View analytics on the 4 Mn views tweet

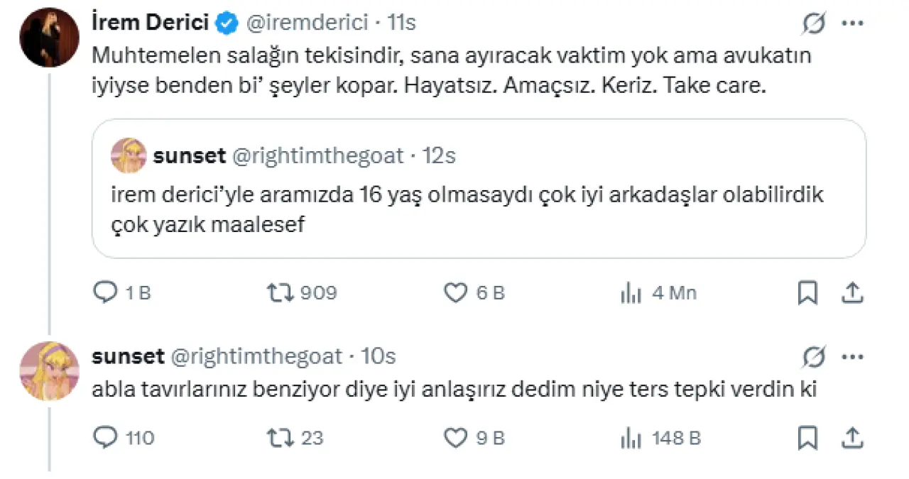[631, 292]
